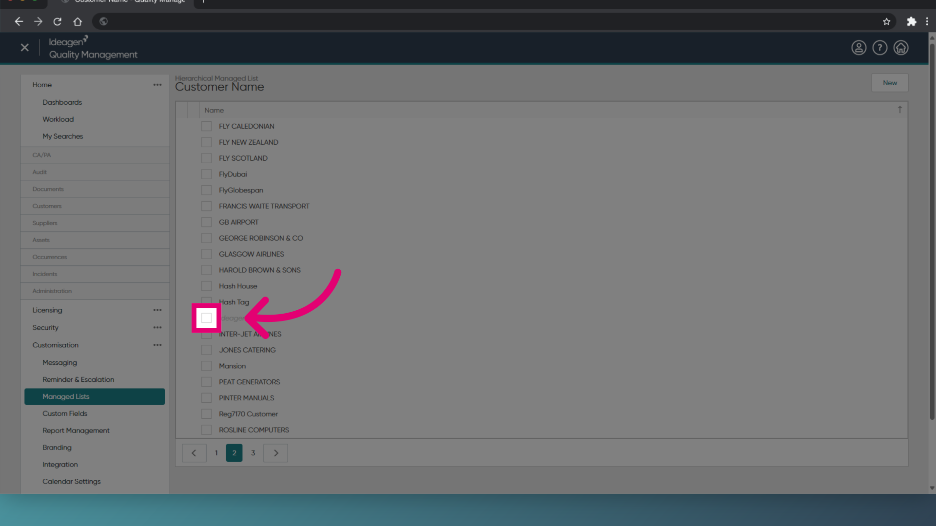The image size is (936, 526).
Task: Open Custom Fields menu item
Action: click(x=65, y=413)
